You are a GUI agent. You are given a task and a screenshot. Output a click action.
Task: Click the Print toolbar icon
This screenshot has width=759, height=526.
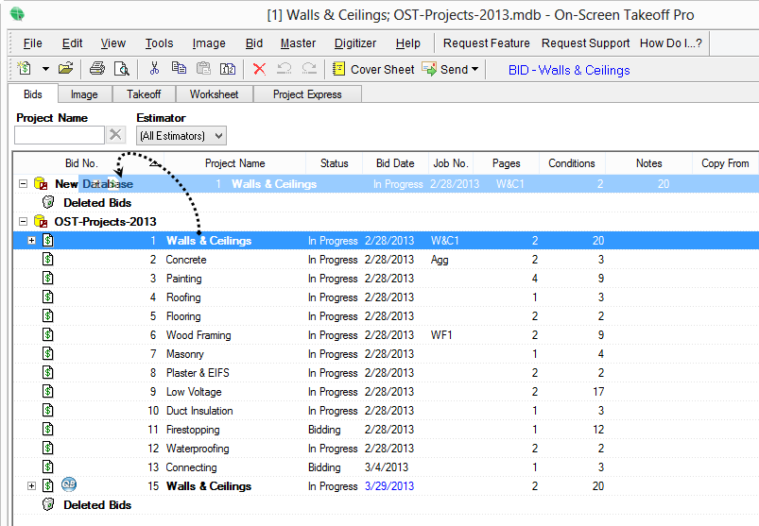96,69
